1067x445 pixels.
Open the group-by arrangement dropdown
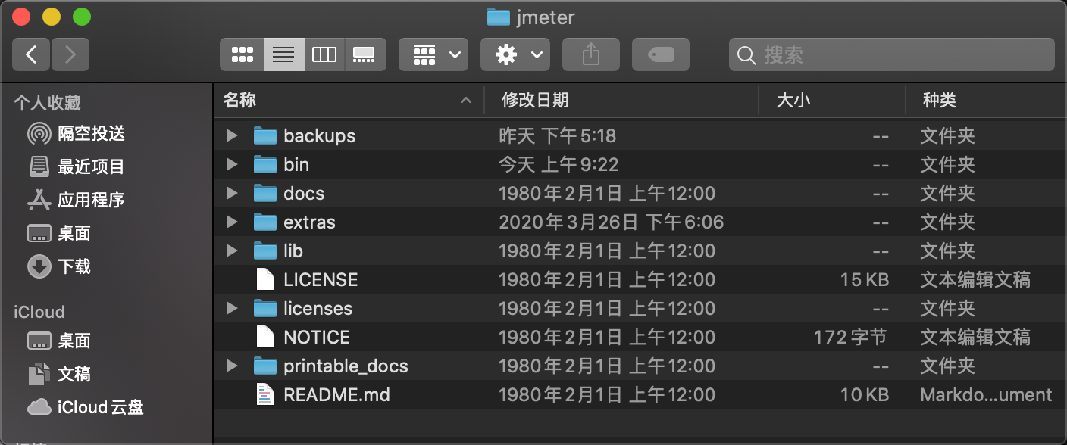point(433,54)
